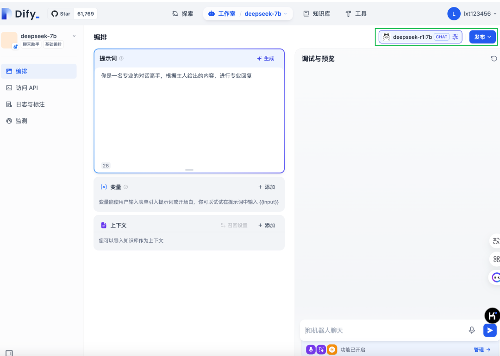The width and height of the screenshot is (500, 356).
Task: Click the help icon beside 变量
Action: (125, 187)
